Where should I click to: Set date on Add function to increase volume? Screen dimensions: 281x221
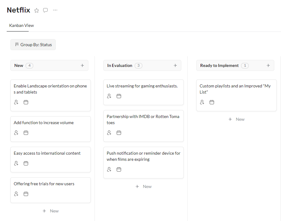coord(26,133)
